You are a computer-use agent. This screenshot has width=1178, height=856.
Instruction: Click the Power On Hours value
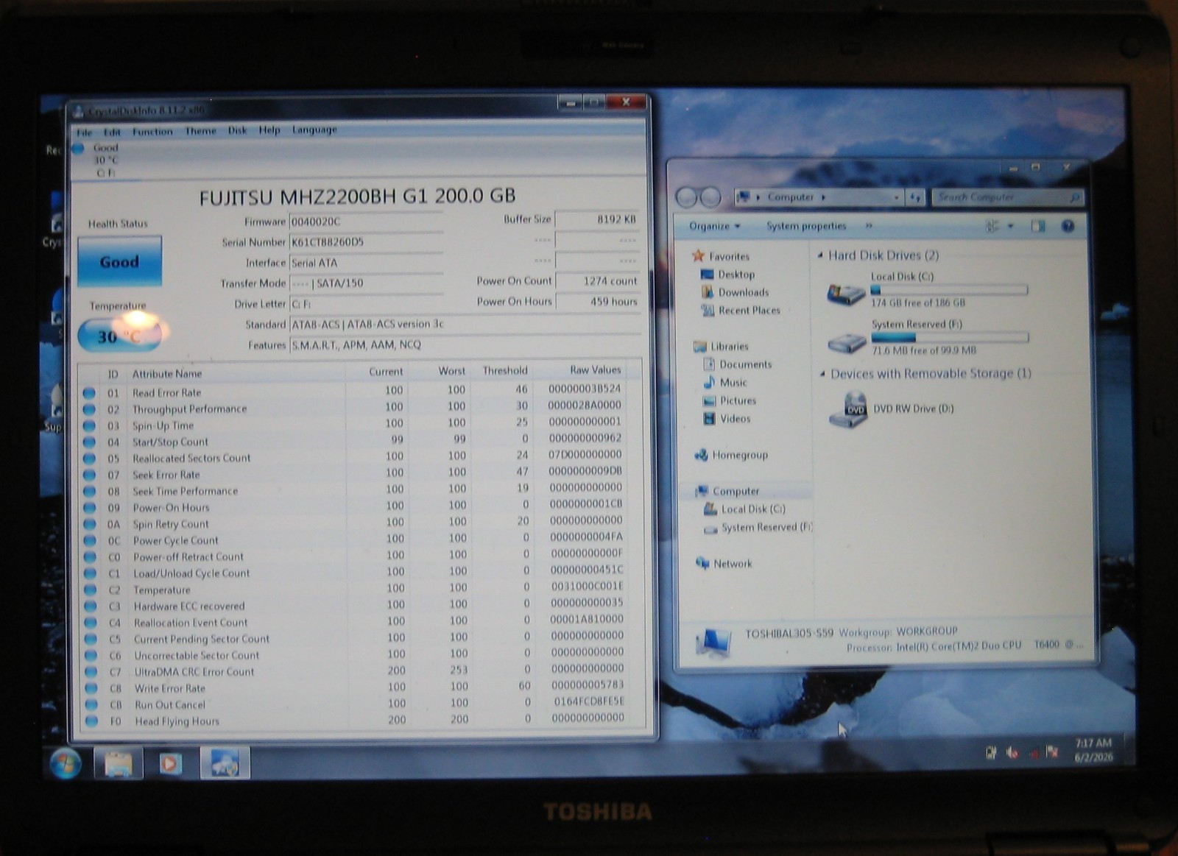click(x=597, y=302)
